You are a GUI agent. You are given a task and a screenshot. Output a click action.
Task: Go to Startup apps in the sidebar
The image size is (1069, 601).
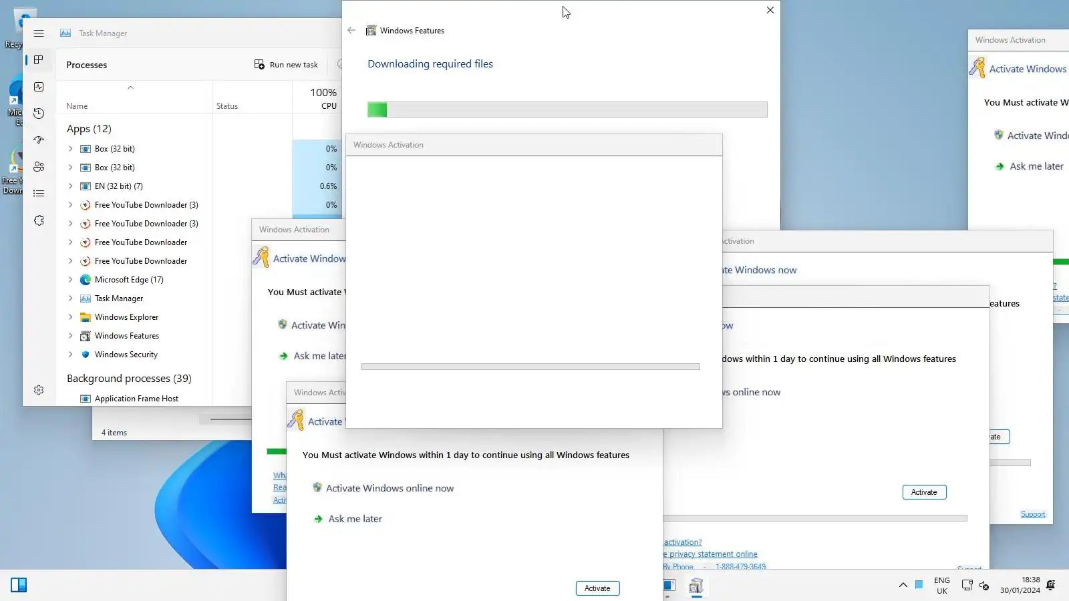tap(39, 140)
